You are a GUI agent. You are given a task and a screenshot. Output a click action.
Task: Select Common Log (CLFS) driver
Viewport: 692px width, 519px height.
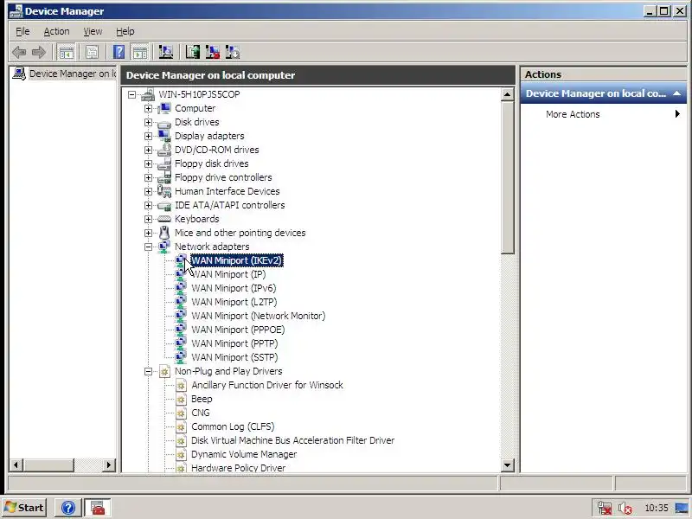coord(233,426)
